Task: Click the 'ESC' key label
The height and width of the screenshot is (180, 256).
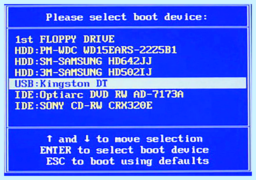Action: (56, 161)
